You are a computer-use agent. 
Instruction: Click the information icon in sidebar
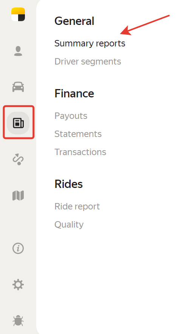[18, 248]
